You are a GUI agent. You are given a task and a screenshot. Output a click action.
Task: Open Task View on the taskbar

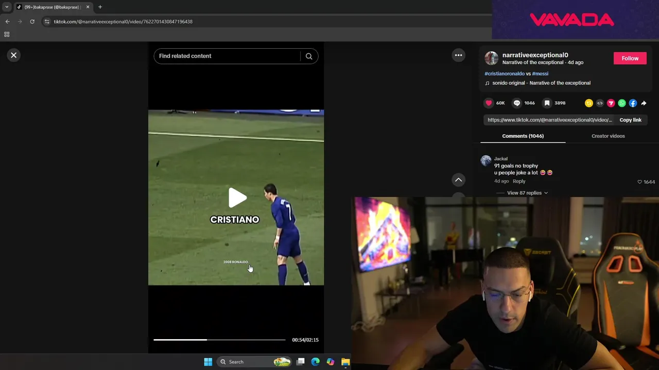pos(301,362)
